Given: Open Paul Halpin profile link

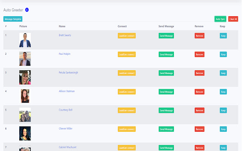Looking at the screenshot, I should tap(65, 54).
